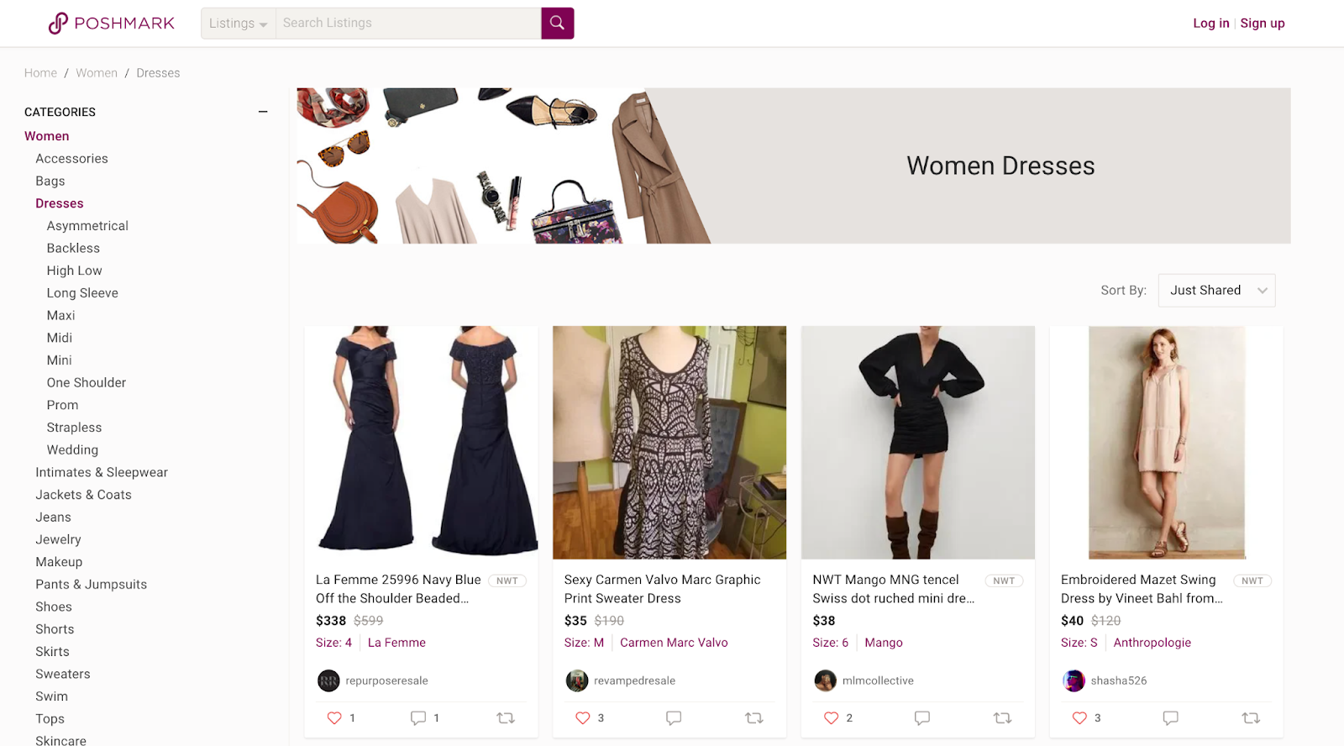Open shasha526 seller avatar
This screenshot has height=746, width=1344.
(1074, 680)
